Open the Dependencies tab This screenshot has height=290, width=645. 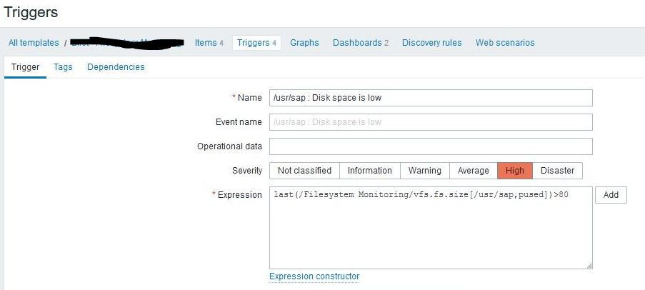tap(116, 67)
